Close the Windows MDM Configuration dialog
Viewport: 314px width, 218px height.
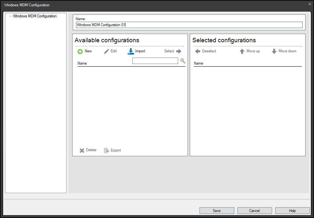pos(310,4)
